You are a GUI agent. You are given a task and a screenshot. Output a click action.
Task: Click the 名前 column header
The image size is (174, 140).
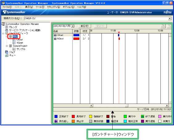63,31
